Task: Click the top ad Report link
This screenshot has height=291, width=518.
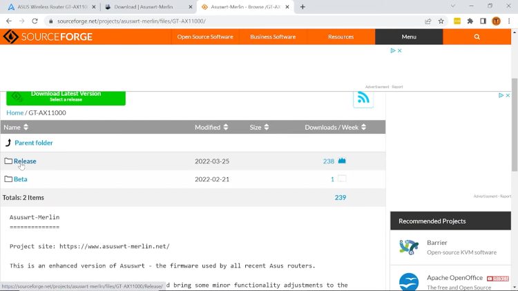Action: (x=397, y=87)
